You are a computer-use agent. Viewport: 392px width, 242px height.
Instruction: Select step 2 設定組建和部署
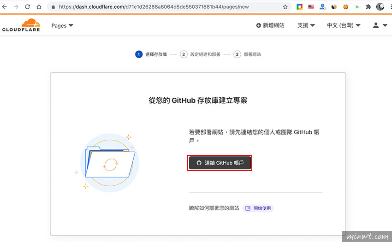(200, 54)
